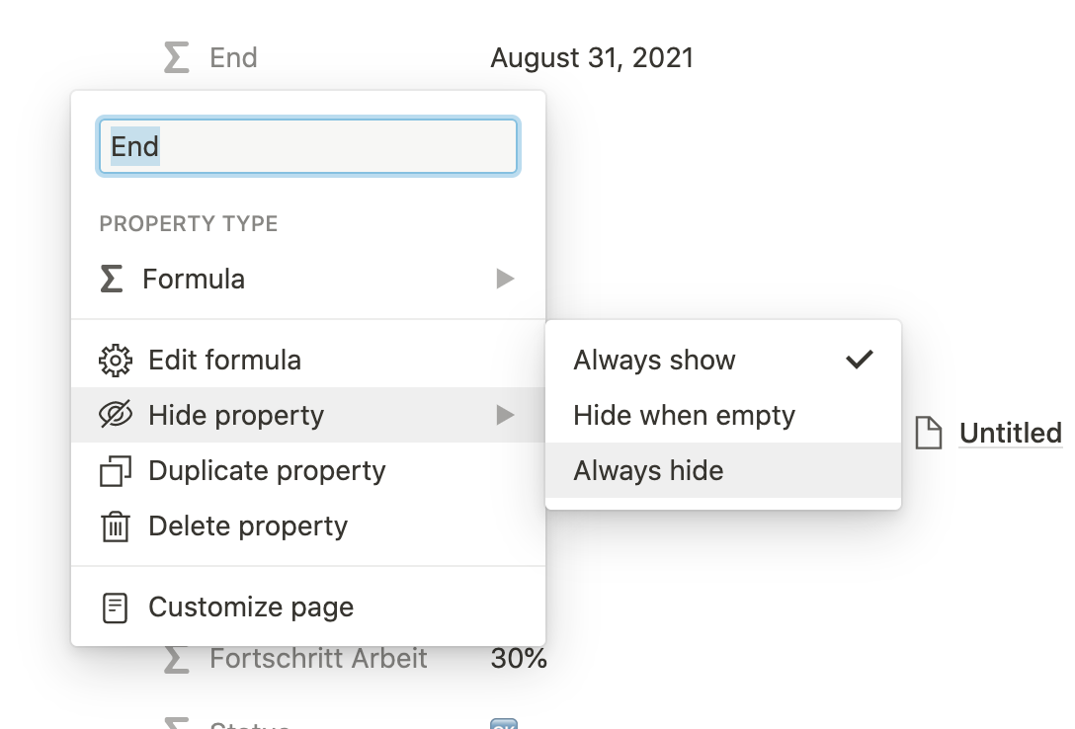
Task: Open the Formula property type dropdown
Action: 308,279
